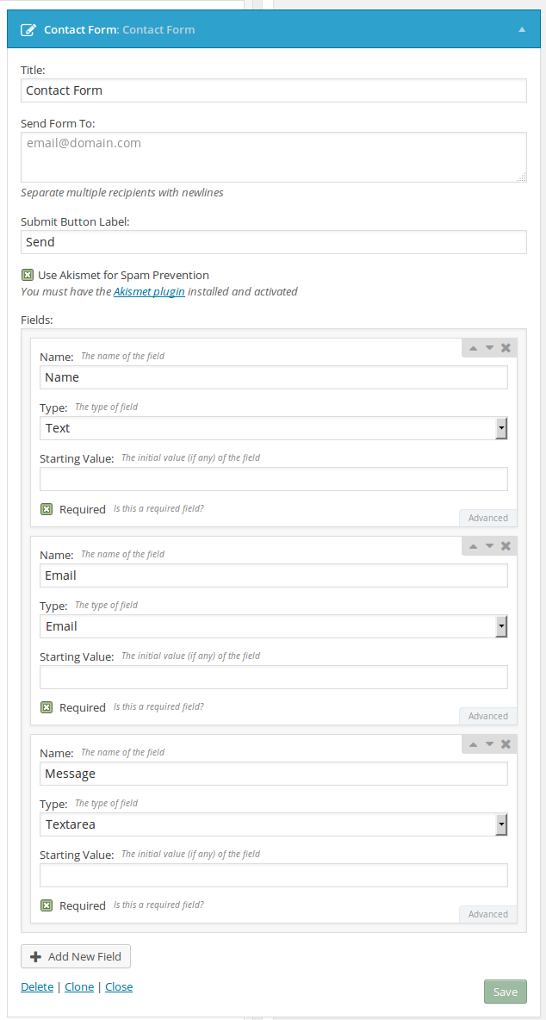This screenshot has width=546, height=1020.
Task: Toggle Use Akismet for Spam Prevention checkbox
Action: pos(28,275)
